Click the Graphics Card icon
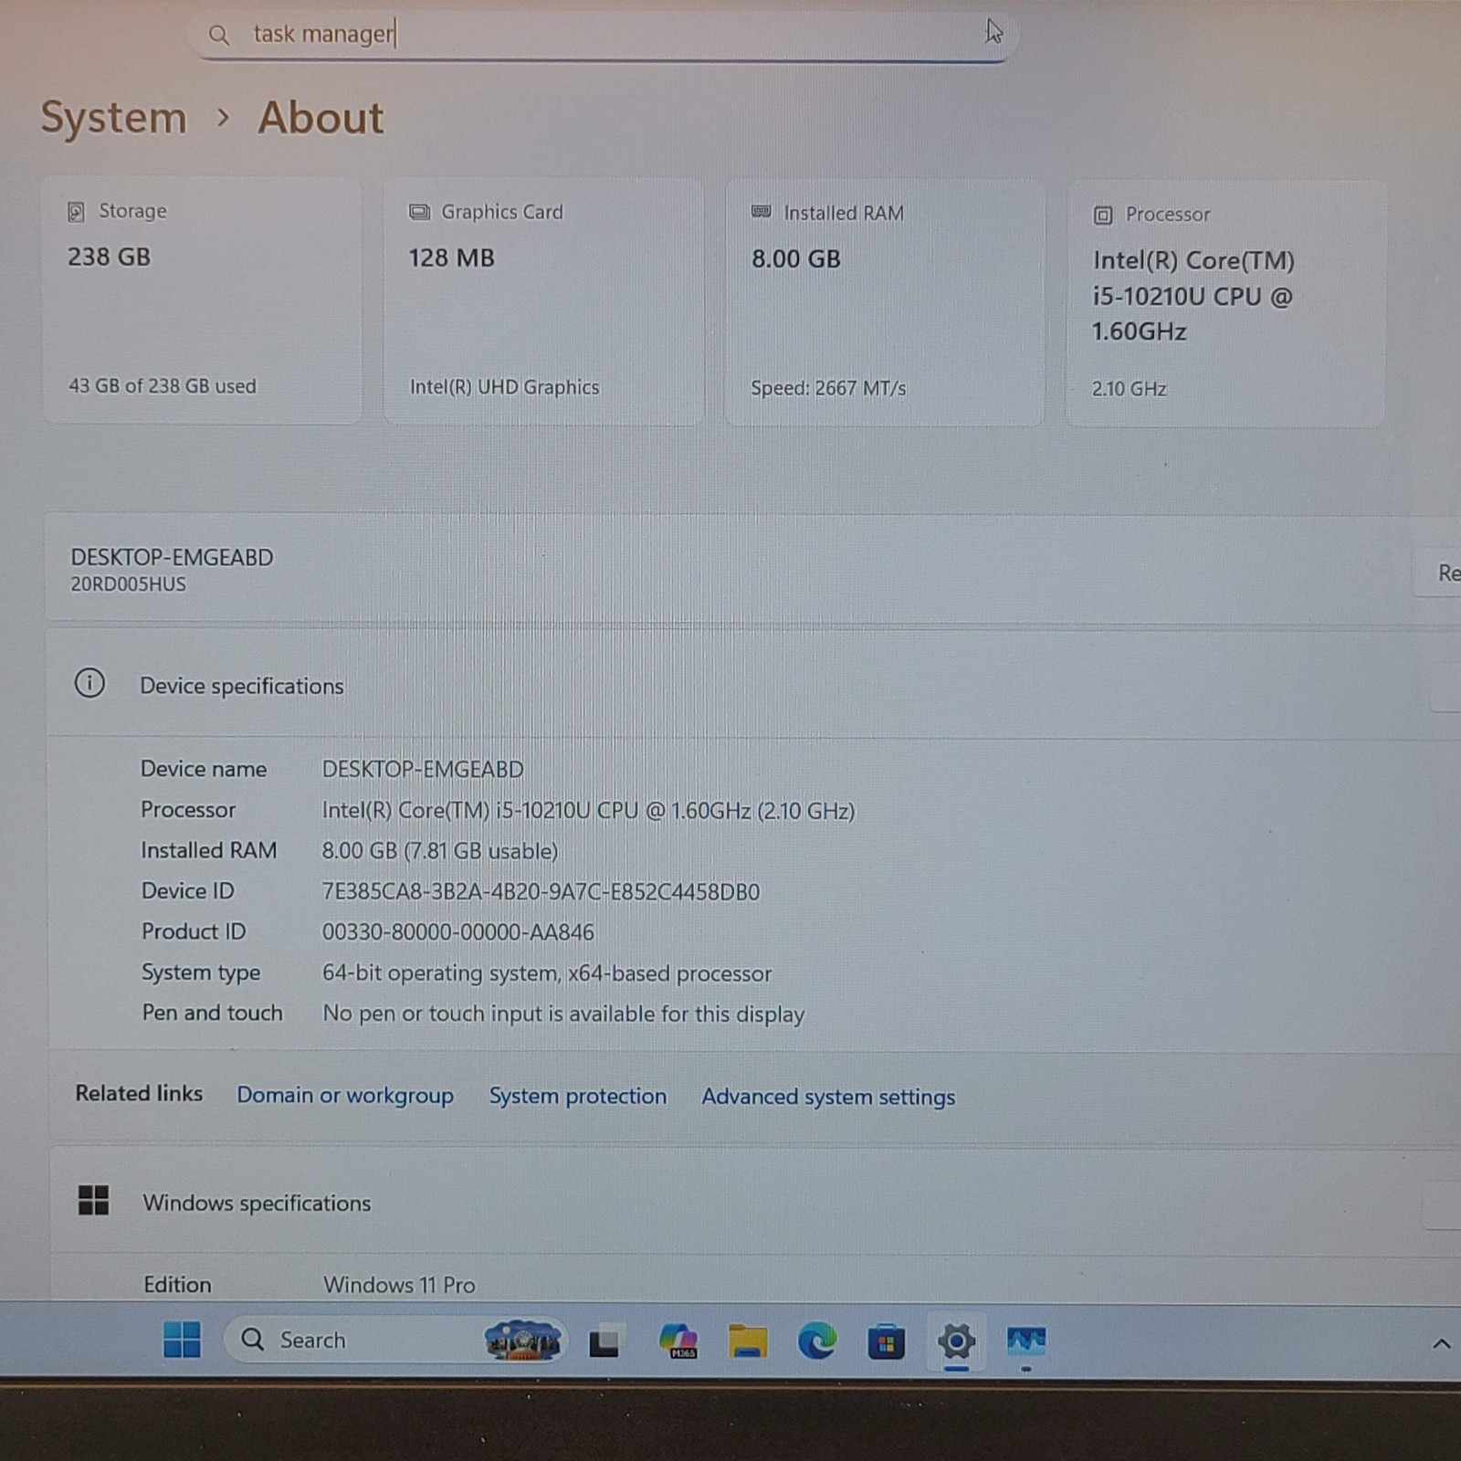This screenshot has height=1461, width=1461. [419, 212]
